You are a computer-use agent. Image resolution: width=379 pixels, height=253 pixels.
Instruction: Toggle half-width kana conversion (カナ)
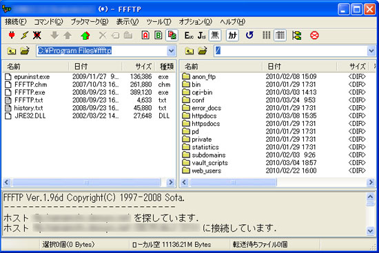tap(232, 36)
